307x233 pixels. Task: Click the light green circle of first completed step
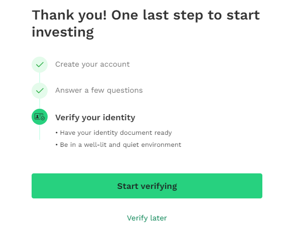pos(40,65)
